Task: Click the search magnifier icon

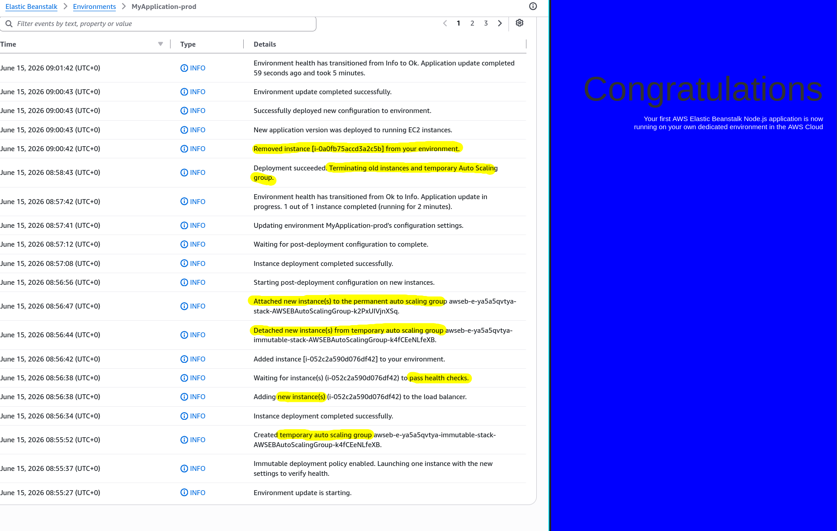Action: point(9,24)
